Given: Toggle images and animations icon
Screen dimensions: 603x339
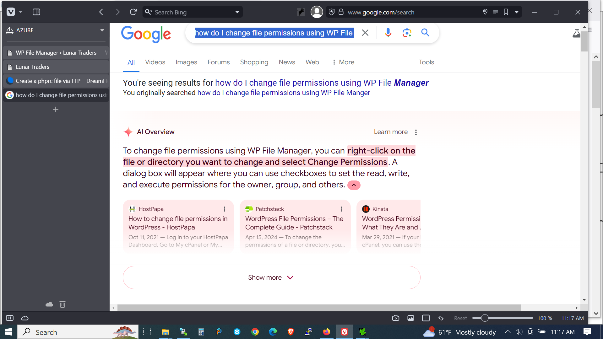Looking at the screenshot, I should 411,318.
